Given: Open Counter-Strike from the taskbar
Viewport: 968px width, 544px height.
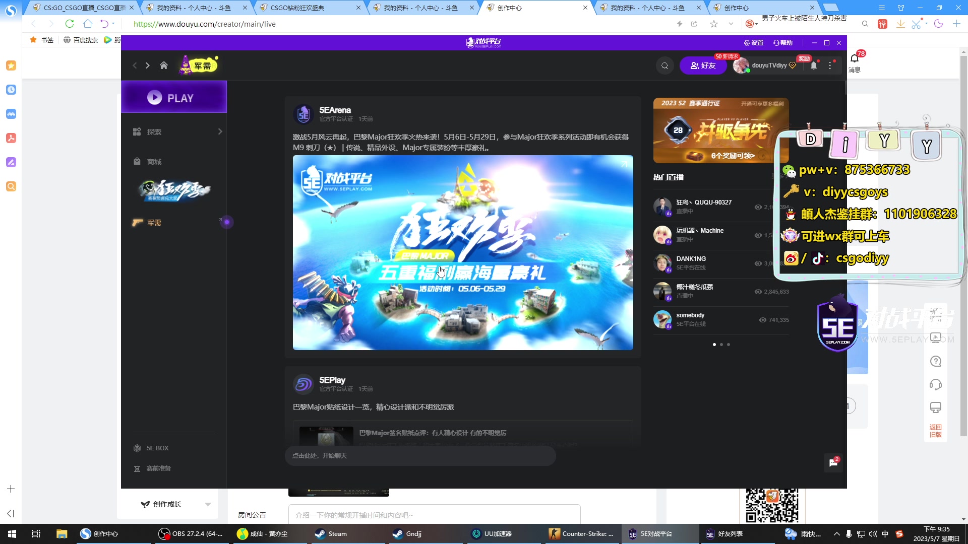Looking at the screenshot, I should pyautogui.click(x=581, y=534).
